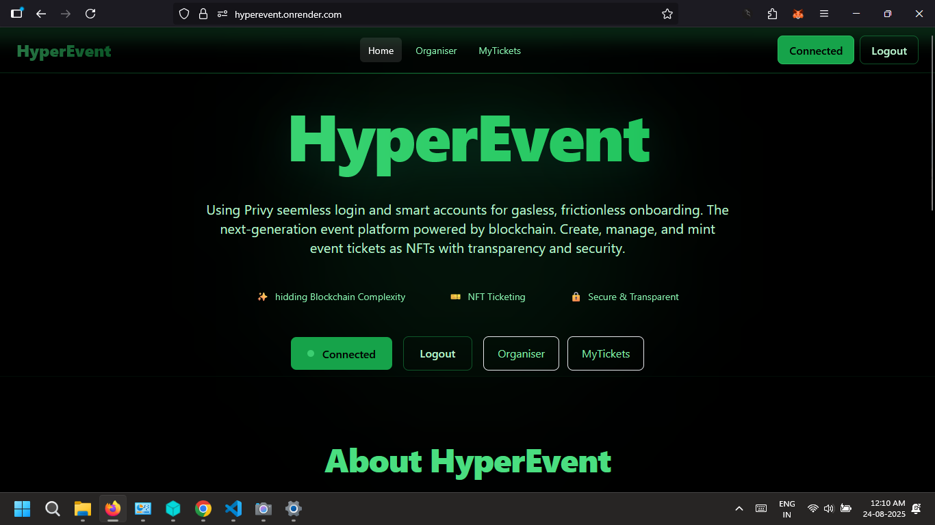Click text 'Secure & Transparent'

[633, 297]
